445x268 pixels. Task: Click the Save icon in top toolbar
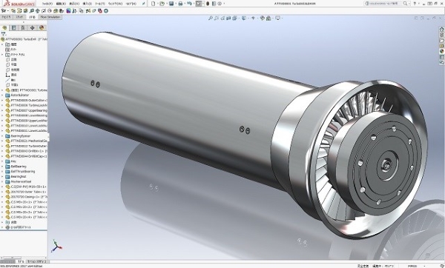[171, 4]
